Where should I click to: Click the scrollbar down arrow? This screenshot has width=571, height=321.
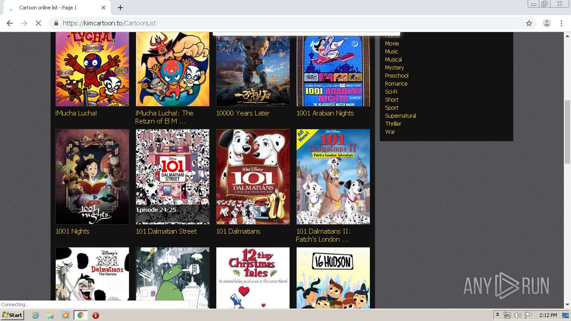[x=567, y=305]
